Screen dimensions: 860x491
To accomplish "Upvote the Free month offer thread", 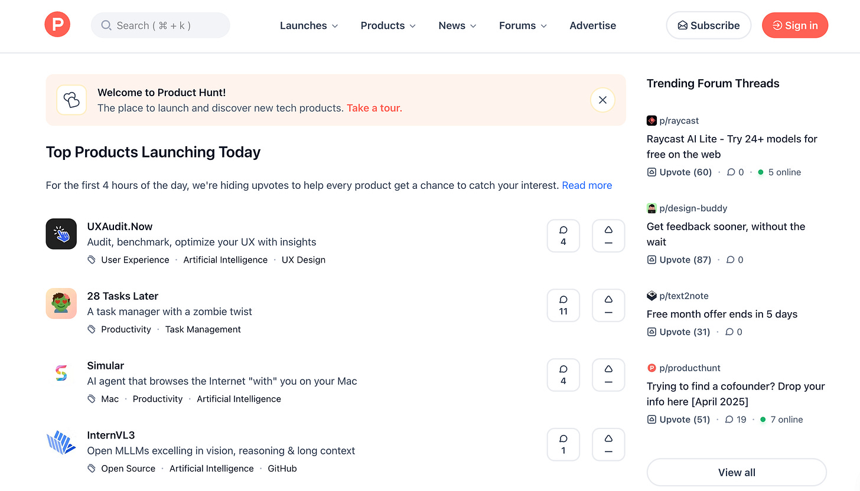I will coord(679,332).
